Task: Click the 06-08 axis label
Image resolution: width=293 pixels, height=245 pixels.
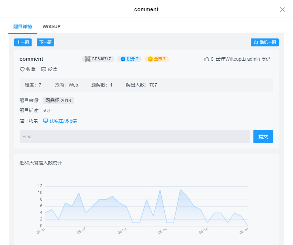Action: 163,231
